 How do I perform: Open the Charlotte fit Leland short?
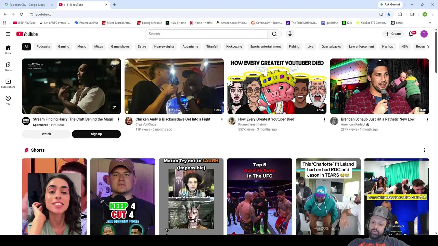pos(328,197)
